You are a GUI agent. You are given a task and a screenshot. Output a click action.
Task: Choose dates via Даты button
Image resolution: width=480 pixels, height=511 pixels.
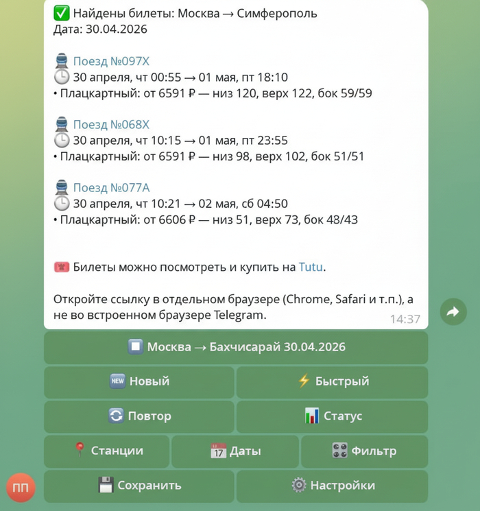click(235, 451)
